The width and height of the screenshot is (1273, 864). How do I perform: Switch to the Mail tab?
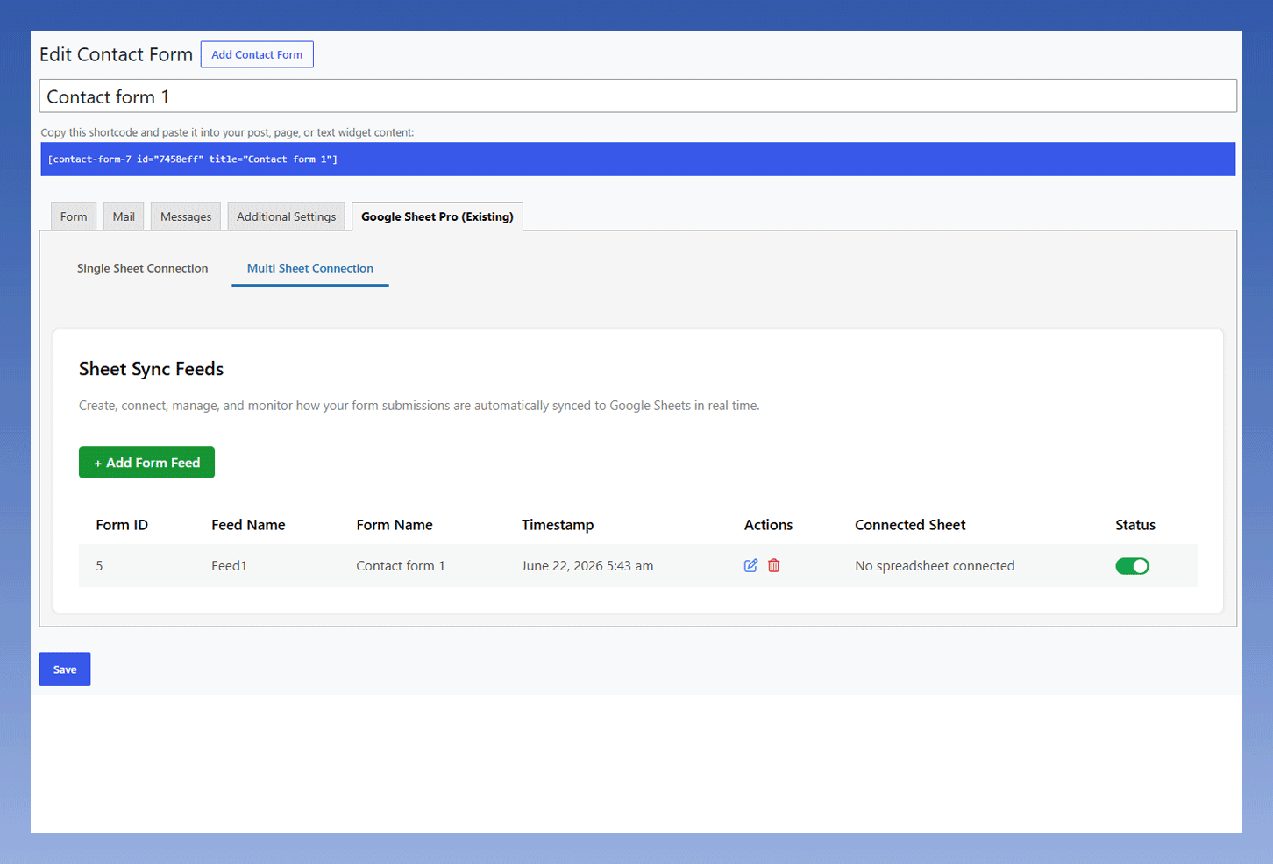click(124, 216)
